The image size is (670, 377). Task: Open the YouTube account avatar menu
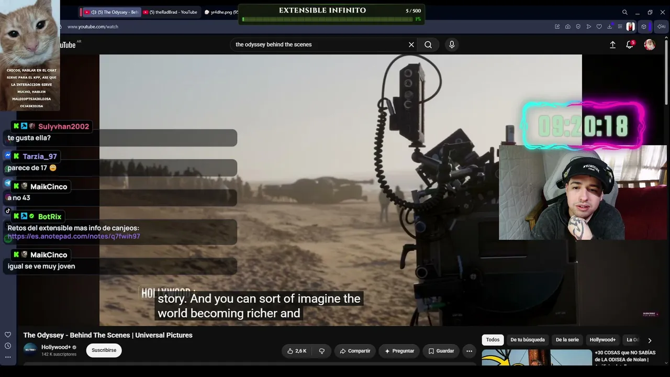(650, 45)
